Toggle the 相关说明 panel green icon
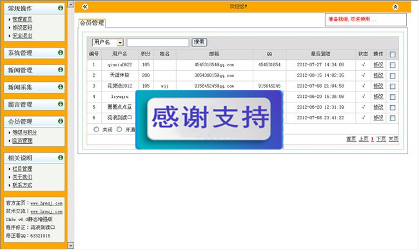This screenshot has height=250, width=419. click(x=61, y=158)
